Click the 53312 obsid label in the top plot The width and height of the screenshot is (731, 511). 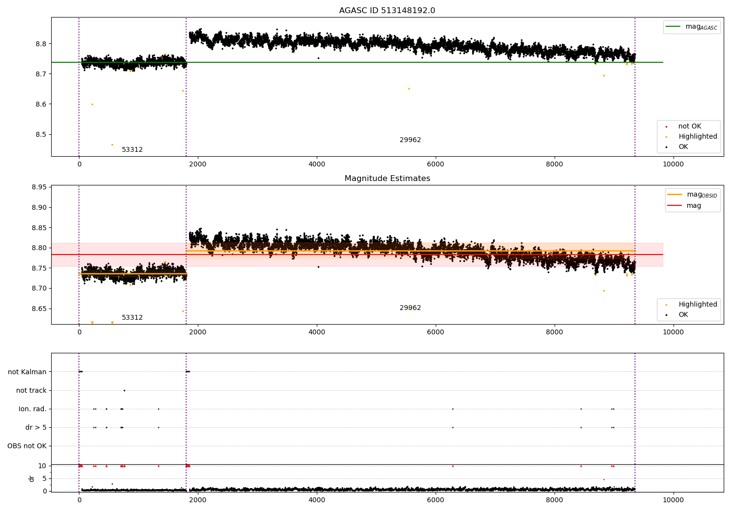[132, 150]
